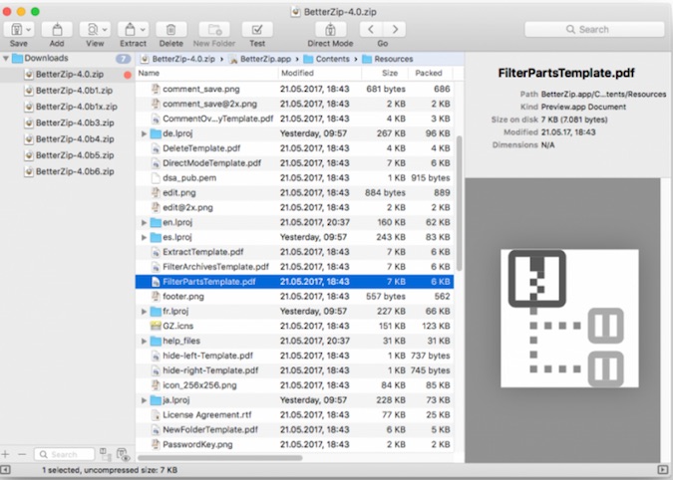Click the minus button below sidebar
The image size is (673, 480).
pos(22,454)
